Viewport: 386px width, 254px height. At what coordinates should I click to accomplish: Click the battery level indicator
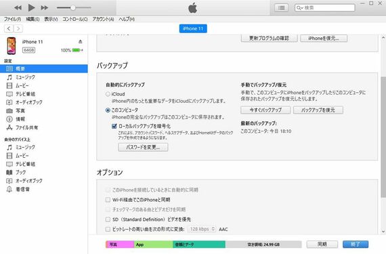coord(77,50)
